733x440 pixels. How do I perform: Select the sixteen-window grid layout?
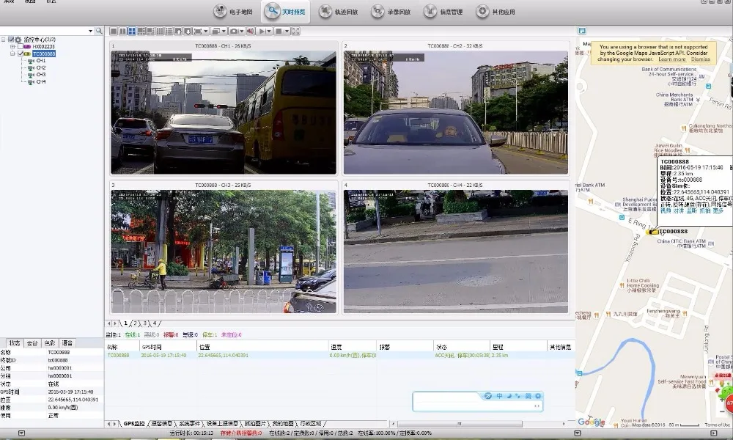169,32
